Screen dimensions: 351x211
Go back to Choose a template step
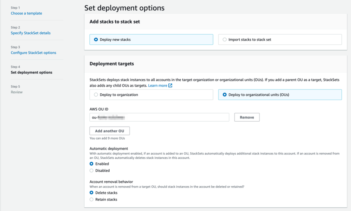(26, 13)
